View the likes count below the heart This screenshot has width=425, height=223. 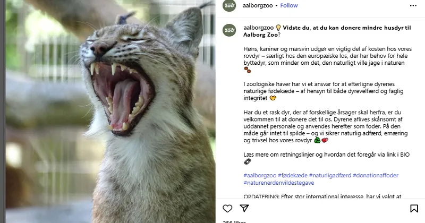[x=234, y=222]
